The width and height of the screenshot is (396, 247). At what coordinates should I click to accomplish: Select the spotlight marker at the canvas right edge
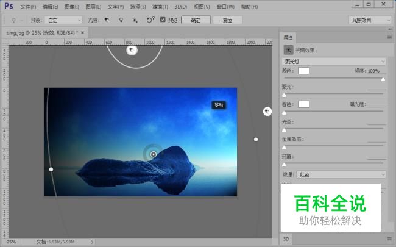(267, 111)
